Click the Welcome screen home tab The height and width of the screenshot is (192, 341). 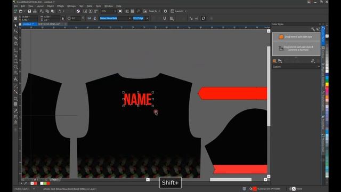click(x=20, y=24)
